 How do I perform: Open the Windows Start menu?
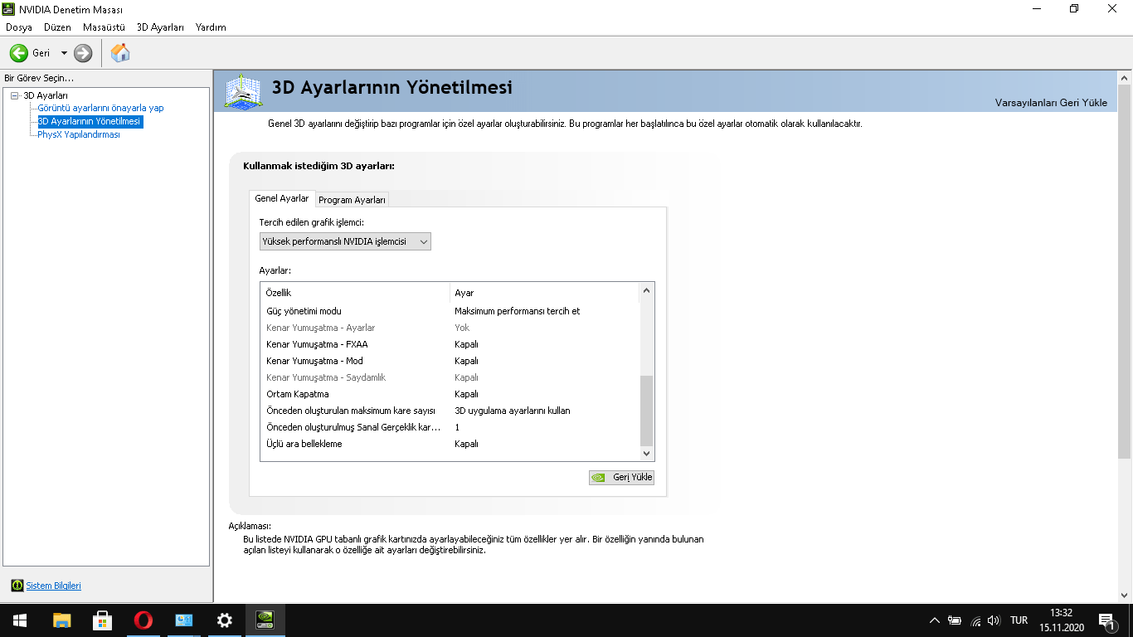point(20,620)
